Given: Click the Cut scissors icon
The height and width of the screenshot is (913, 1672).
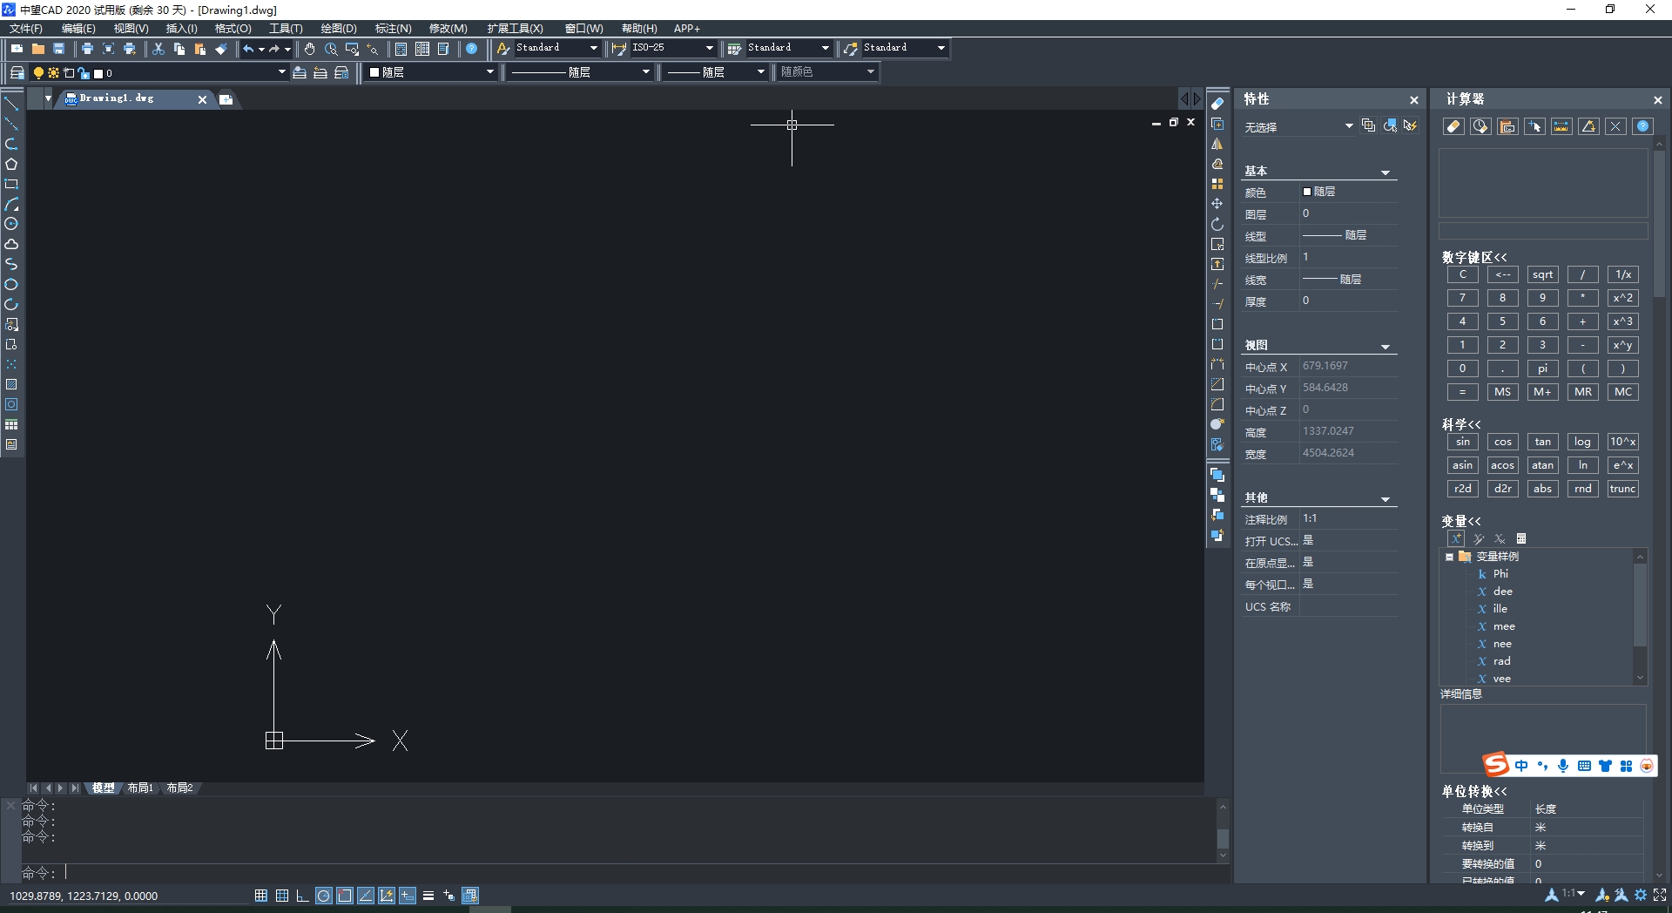Looking at the screenshot, I should click(158, 49).
